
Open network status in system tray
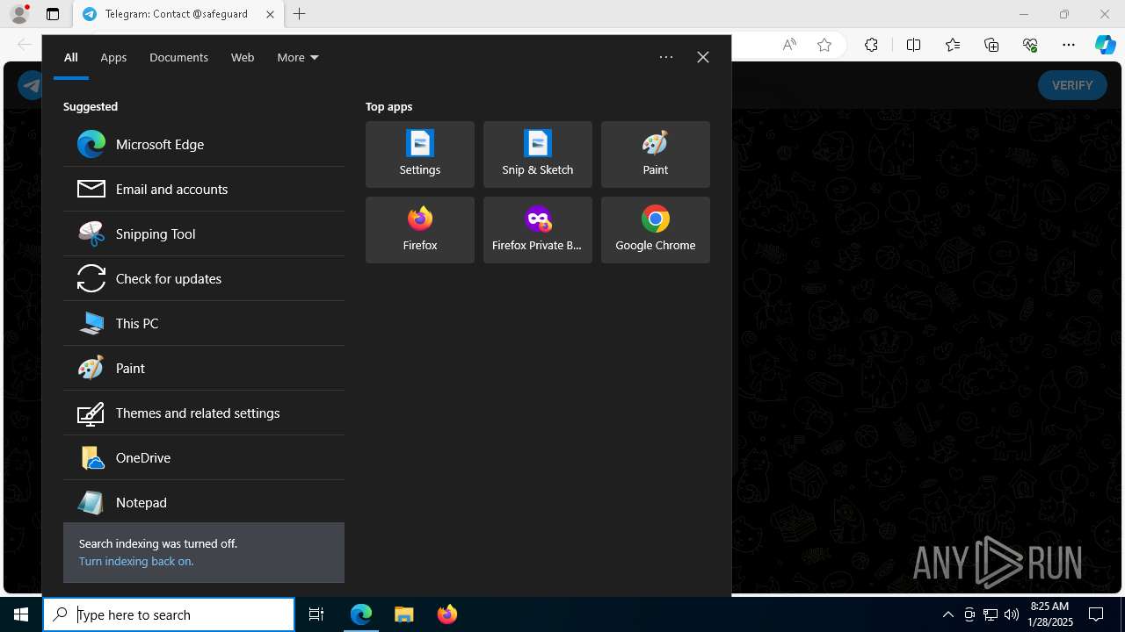click(x=991, y=614)
